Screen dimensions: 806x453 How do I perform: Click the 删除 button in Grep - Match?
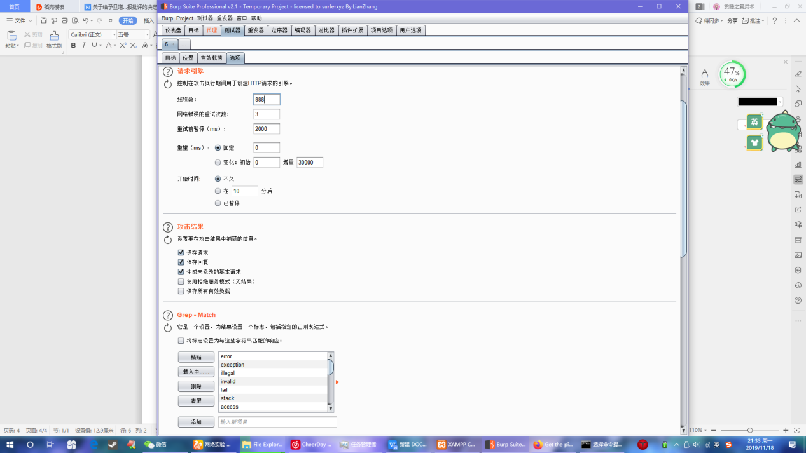[x=196, y=386]
